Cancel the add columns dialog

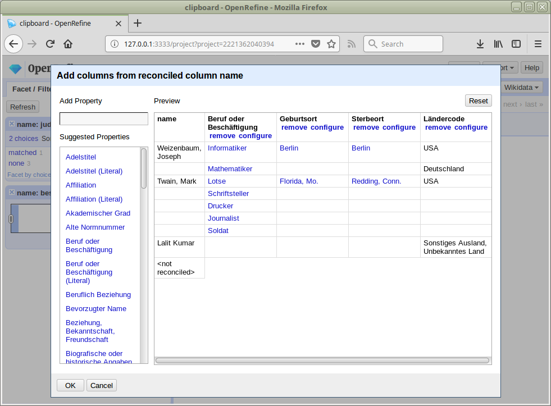102,385
